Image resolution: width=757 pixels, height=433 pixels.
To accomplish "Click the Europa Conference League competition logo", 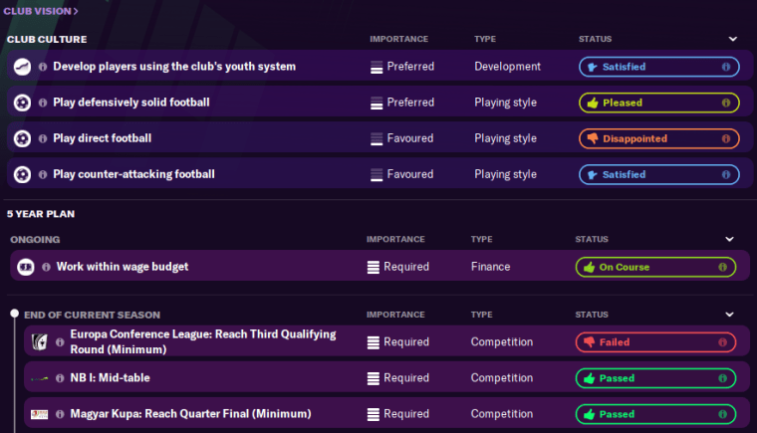I will 40,341.
